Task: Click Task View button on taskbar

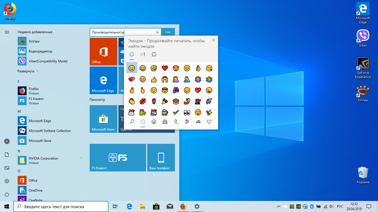Action: pyautogui.click(x=115, y=206)
